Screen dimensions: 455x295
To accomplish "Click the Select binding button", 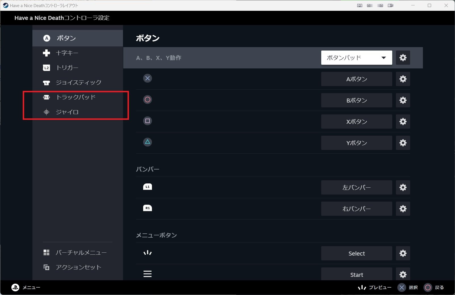I will point(356,253).
